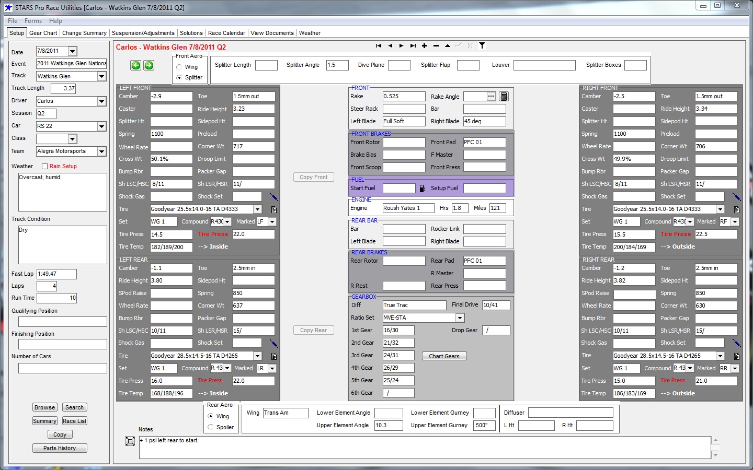Open left front shock details icon

click(x=273, y=197)
